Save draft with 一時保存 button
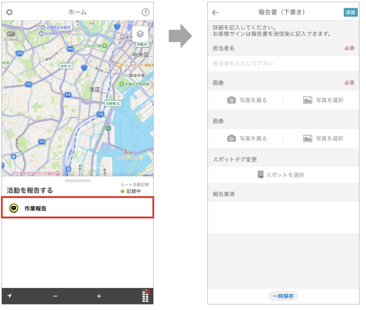The image size is (366, 310). tap(283, 296)
